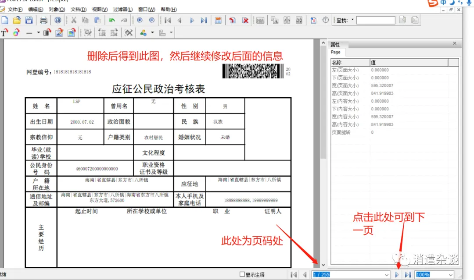Click previous page button in status bar
Viewport: 474px width, 280px height.
point(305,275)
